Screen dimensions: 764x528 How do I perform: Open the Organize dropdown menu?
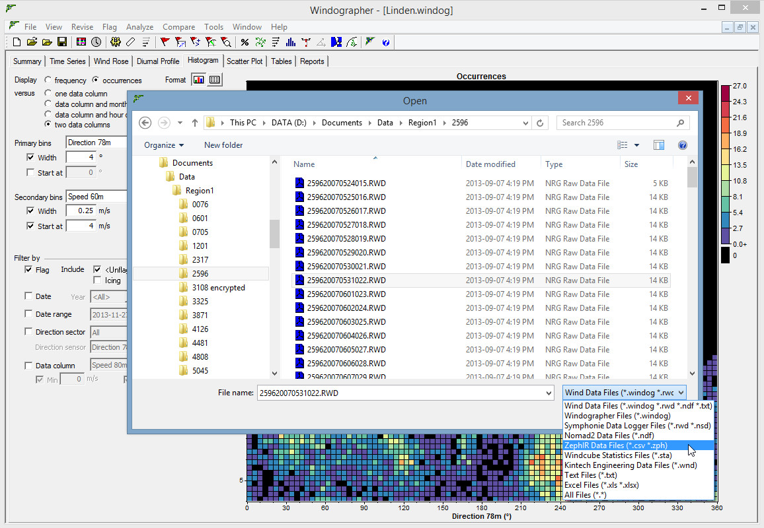tap(164, 145)
